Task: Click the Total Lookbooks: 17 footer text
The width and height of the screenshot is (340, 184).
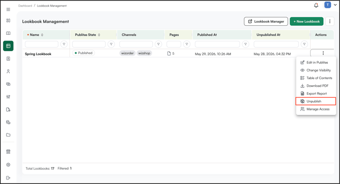Action: coord(40,168)
